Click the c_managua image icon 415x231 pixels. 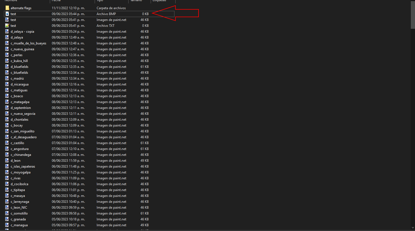click(7, 225)
